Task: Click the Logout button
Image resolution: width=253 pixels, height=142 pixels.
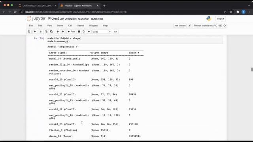Action: click(x=221, y=19)
